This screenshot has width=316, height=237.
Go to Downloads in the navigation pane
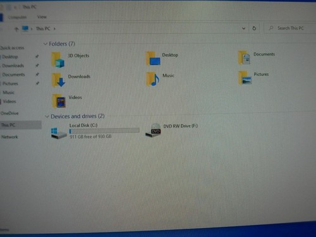(x=13, y=66)
